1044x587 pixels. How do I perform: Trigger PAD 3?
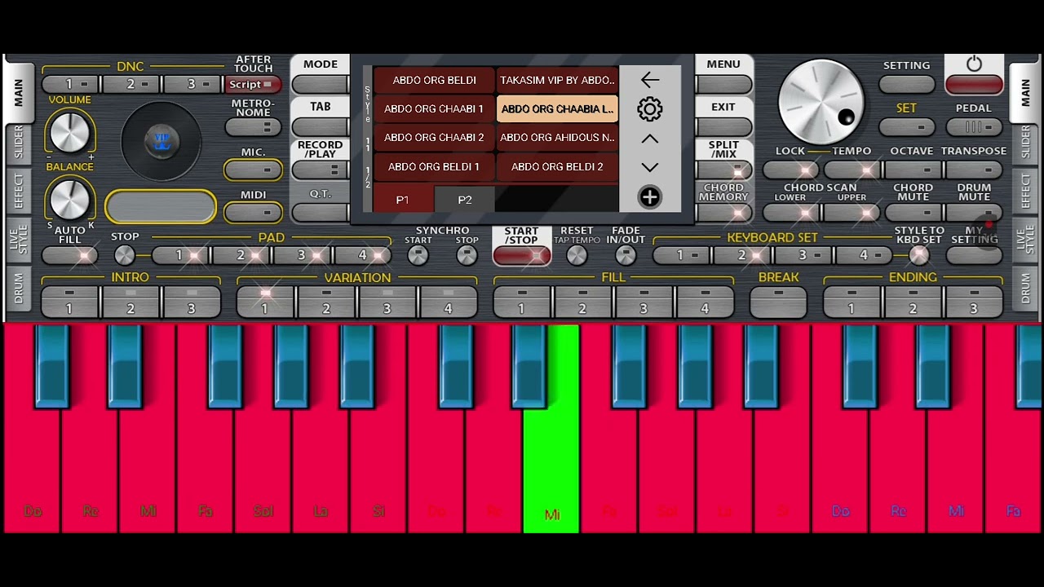303,255
